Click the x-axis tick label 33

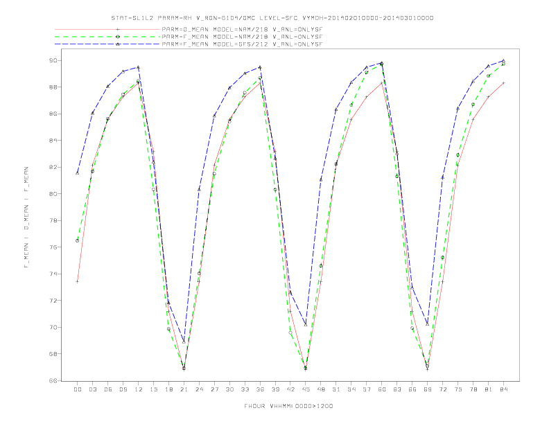[245, 389]
